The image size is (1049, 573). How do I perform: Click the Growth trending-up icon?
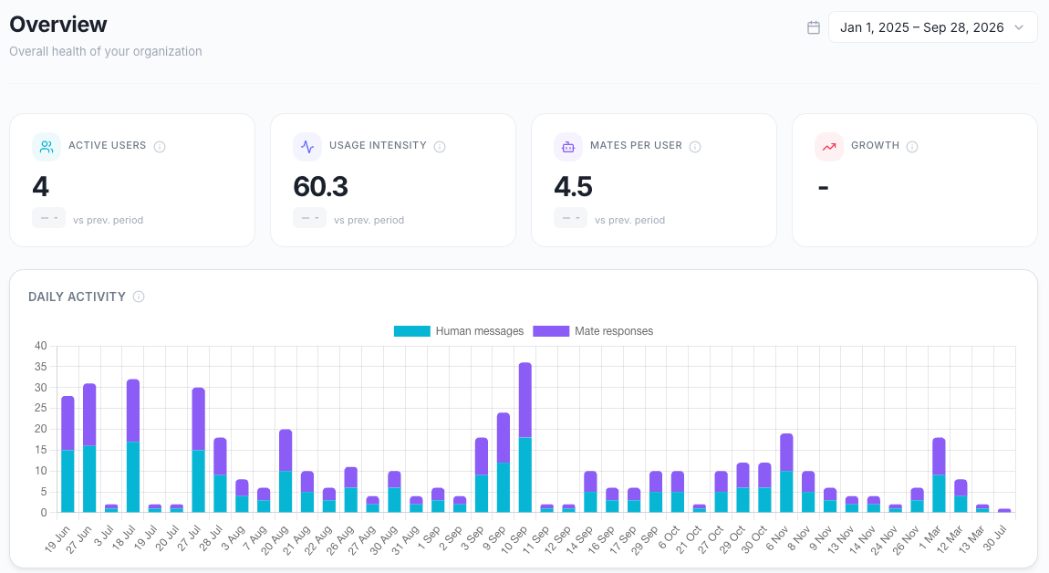[x=829, y=147]
